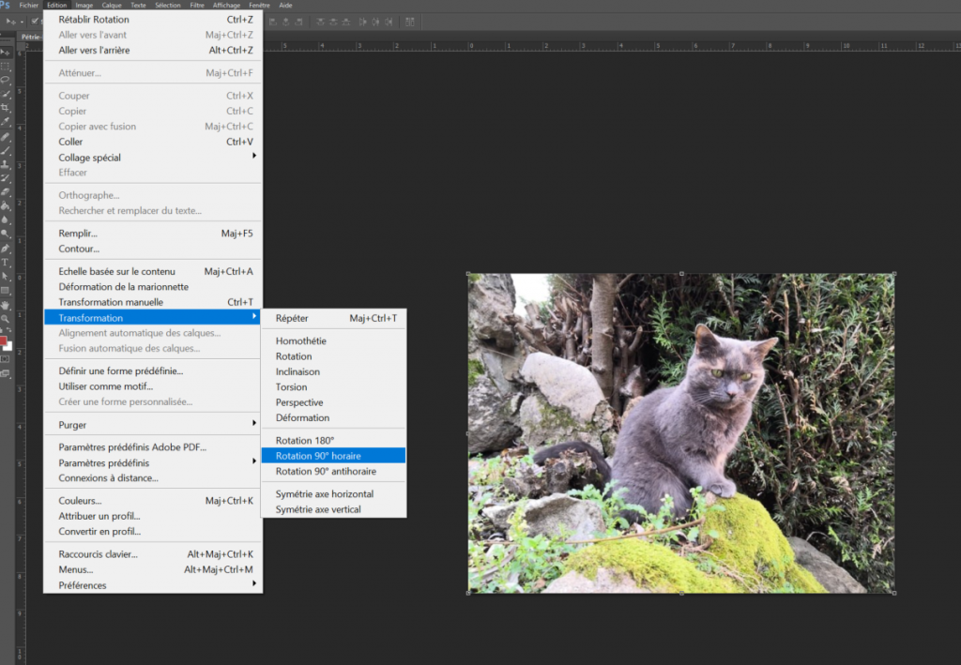The image size is (961, 665).
Task: Choose Symétrie axe vertical
Action: click(333, 509)
